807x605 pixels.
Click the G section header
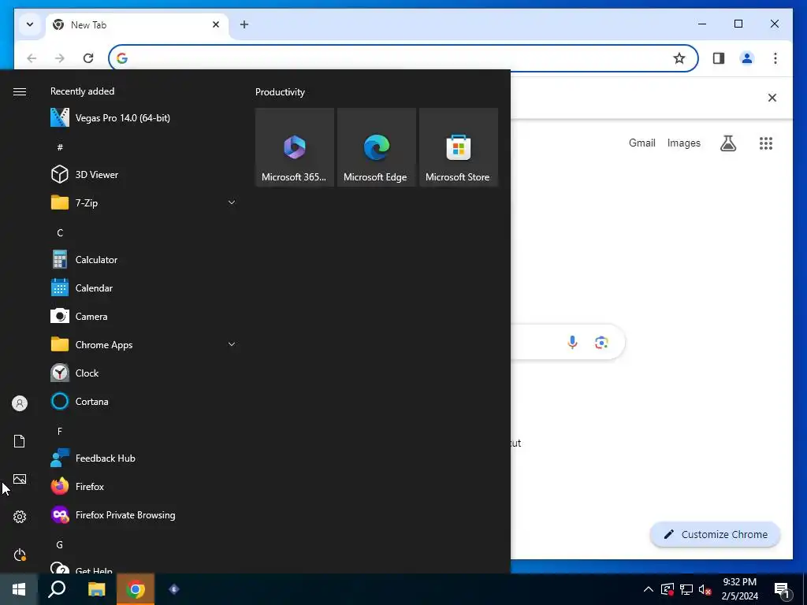[60, 545]
